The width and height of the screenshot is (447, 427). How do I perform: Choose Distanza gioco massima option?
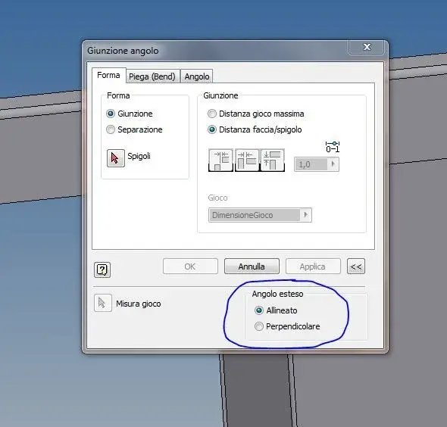click(212, 114)
